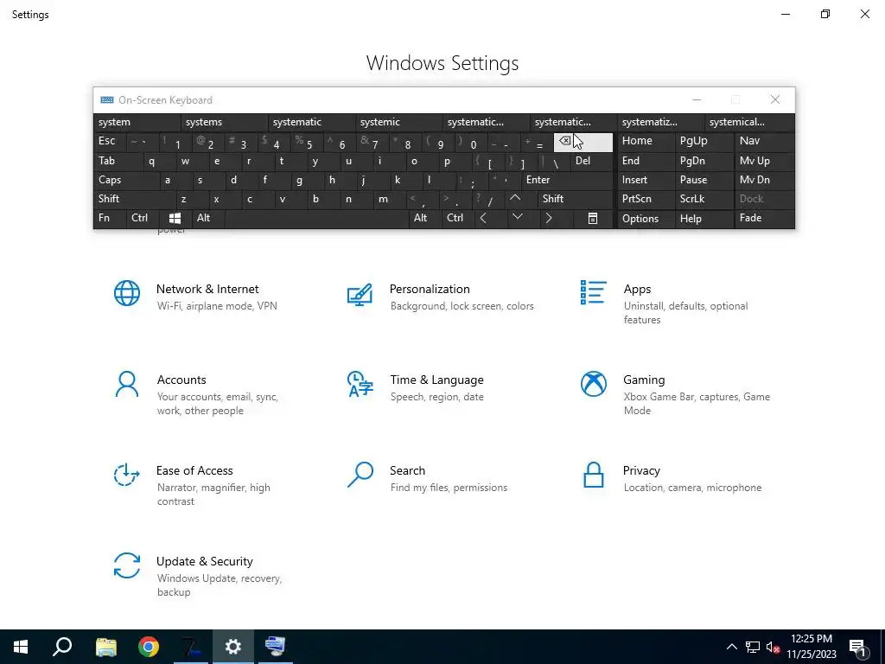Click the taskbar clock and date
Viewport: 885px width, 664px height.
(812, 647)
